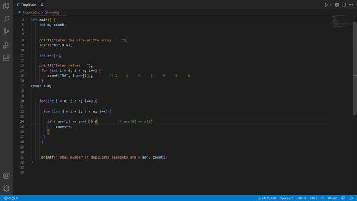Split the editor to the right

344,5
